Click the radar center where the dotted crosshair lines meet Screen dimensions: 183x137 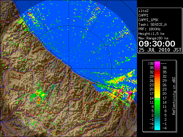[x=69, y=68]
